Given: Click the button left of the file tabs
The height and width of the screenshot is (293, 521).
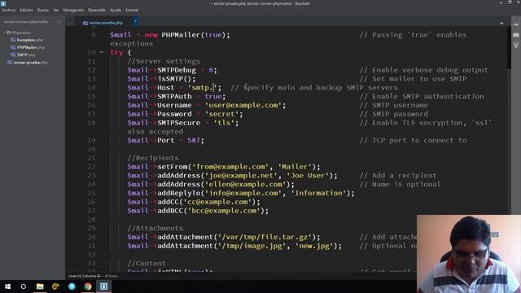Looking at the screenshot, I should click(x=70, y=23).
